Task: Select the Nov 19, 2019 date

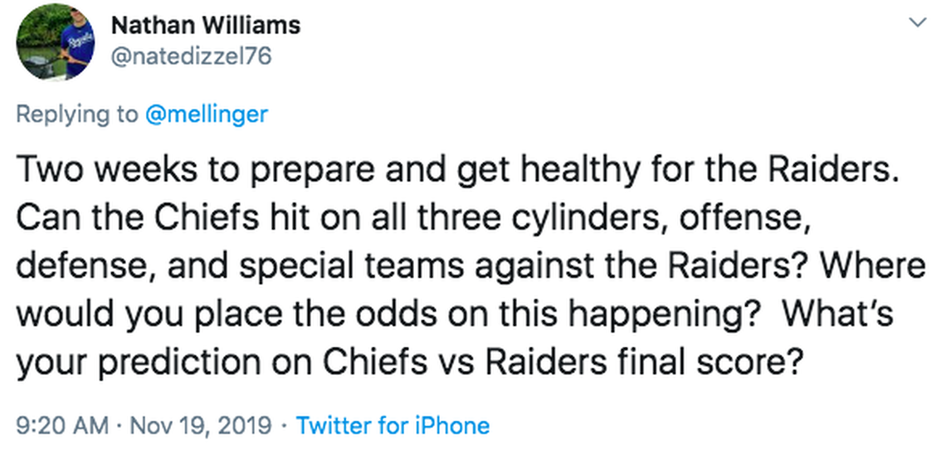Action: click(200, 426)
